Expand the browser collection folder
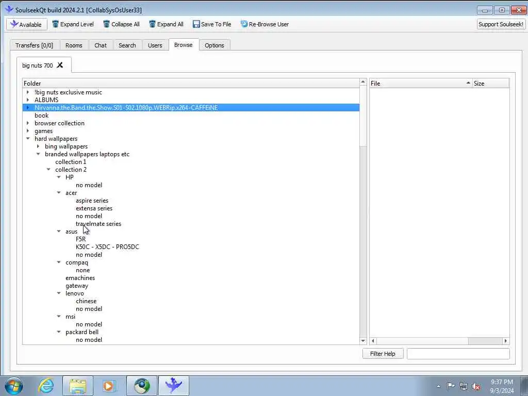 28,123
